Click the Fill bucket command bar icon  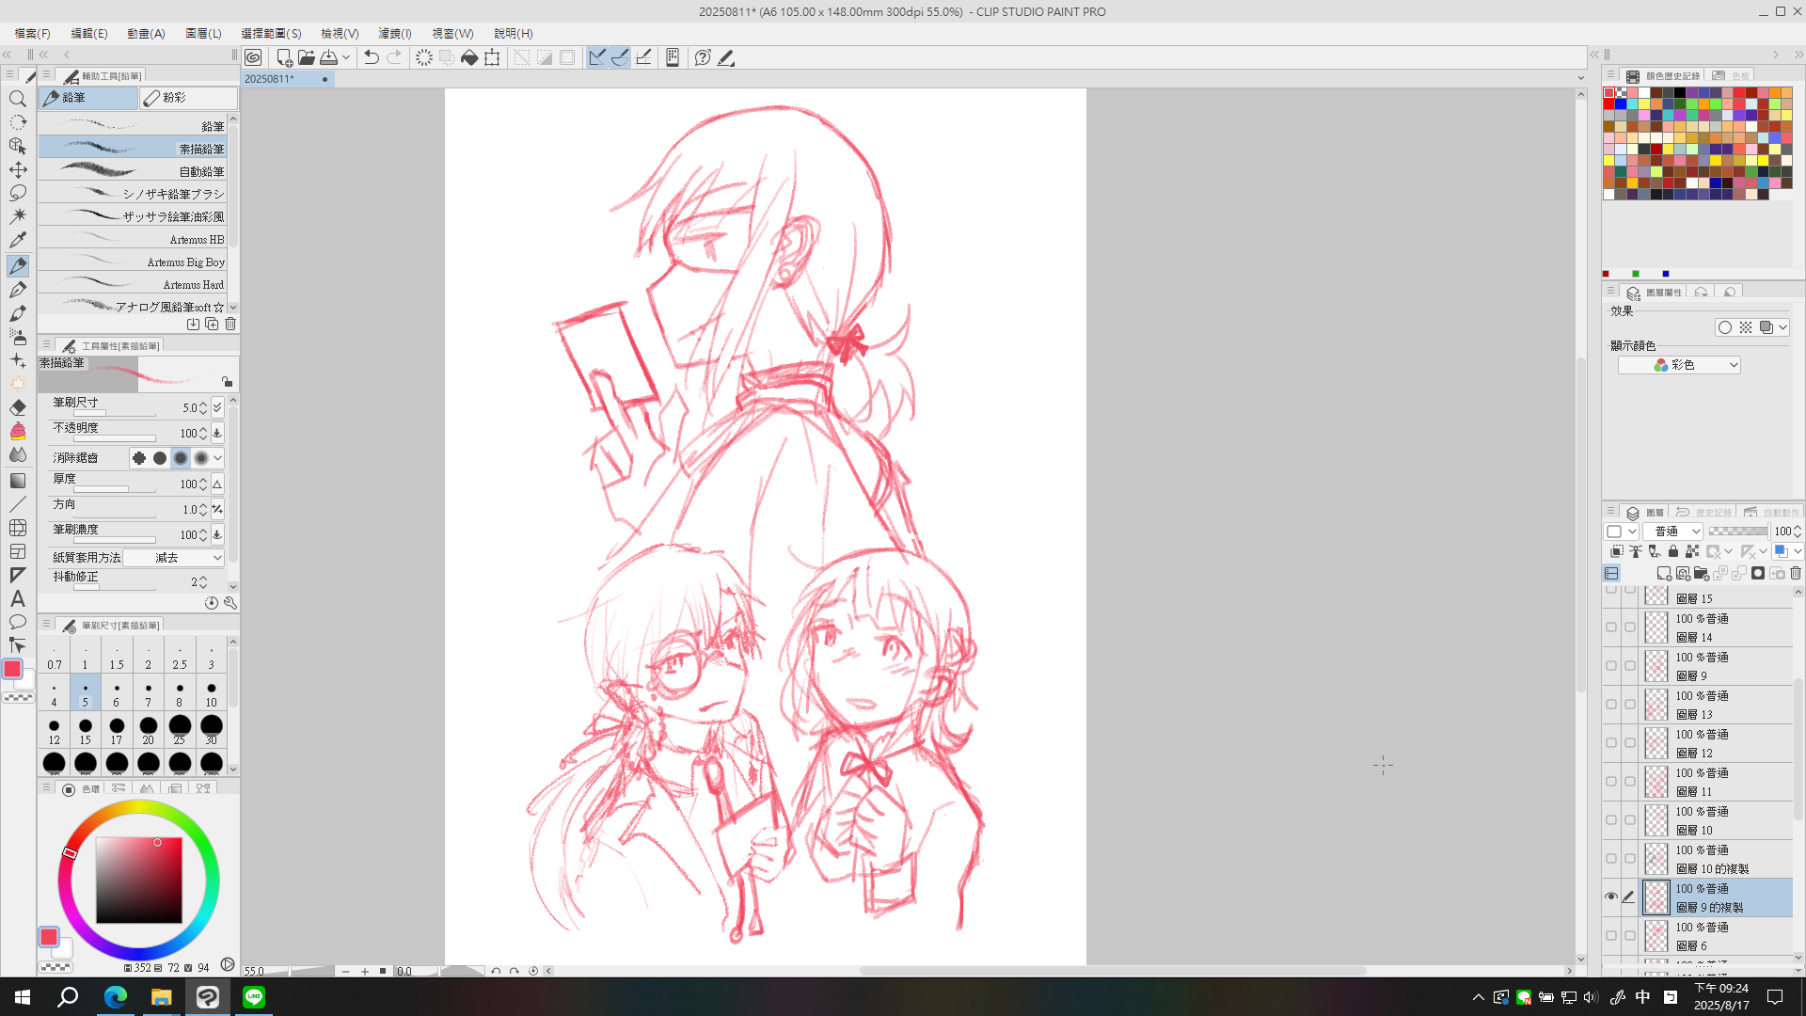(x=469, y=57)
